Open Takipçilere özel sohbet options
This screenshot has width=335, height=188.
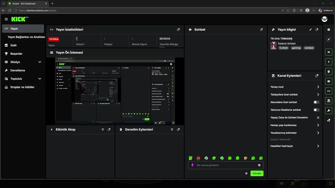tap(295, 95)
